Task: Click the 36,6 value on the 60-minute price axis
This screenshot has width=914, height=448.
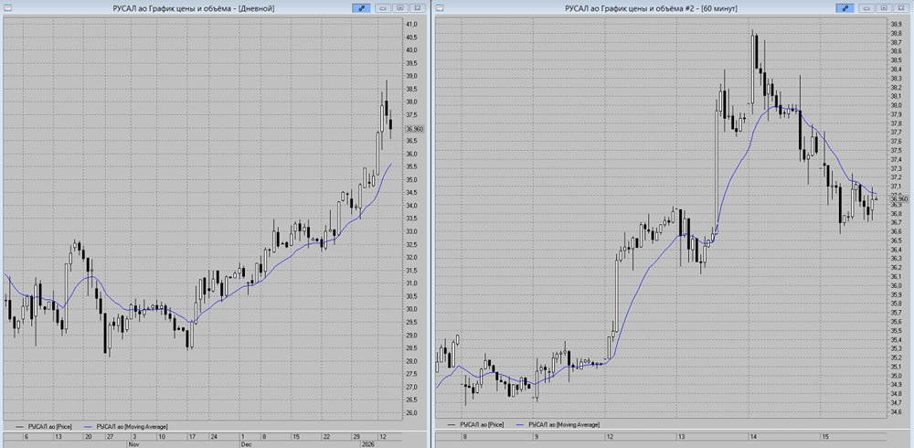Action: click(x=896, y=231)
